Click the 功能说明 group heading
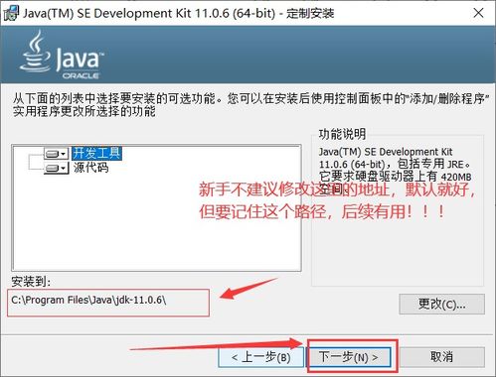Screen dimensions: 496x377 pos(342,134)
